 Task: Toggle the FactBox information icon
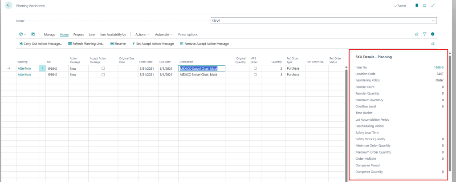pyautogui.click(x=432, y=34)
